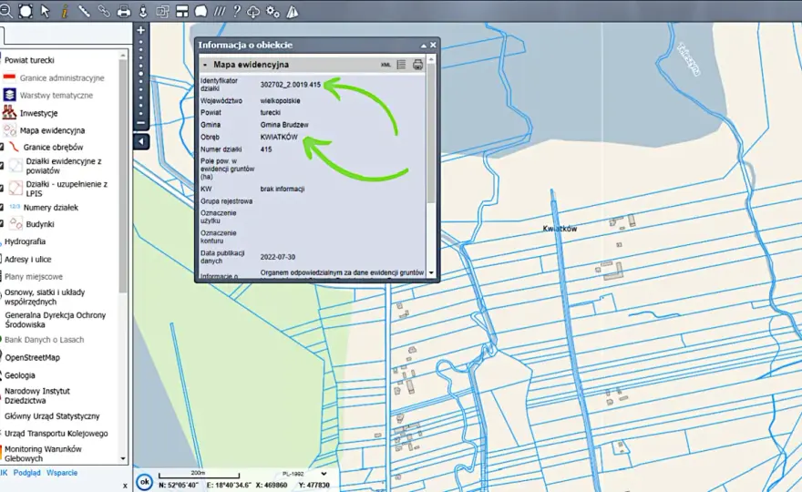
Task: Open Urząd Transportu Kolejowego layers
Action: [57, 434]
